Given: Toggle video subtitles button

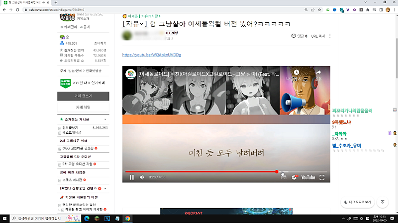Looking at the screenshot, I should click(x=284, y=177).
